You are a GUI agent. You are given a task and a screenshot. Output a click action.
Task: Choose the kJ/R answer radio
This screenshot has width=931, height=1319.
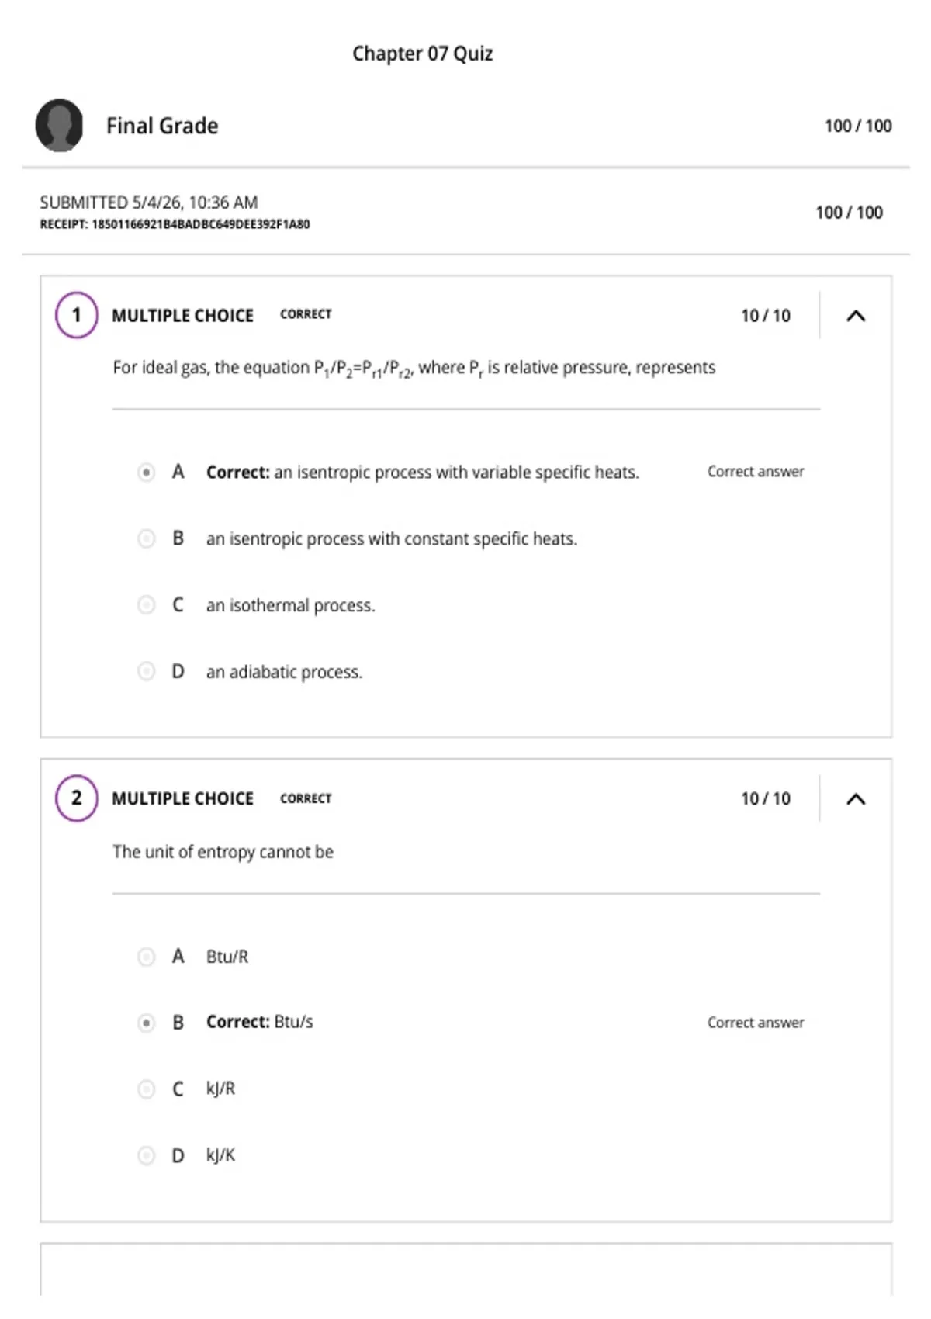tap(146, 1089)
